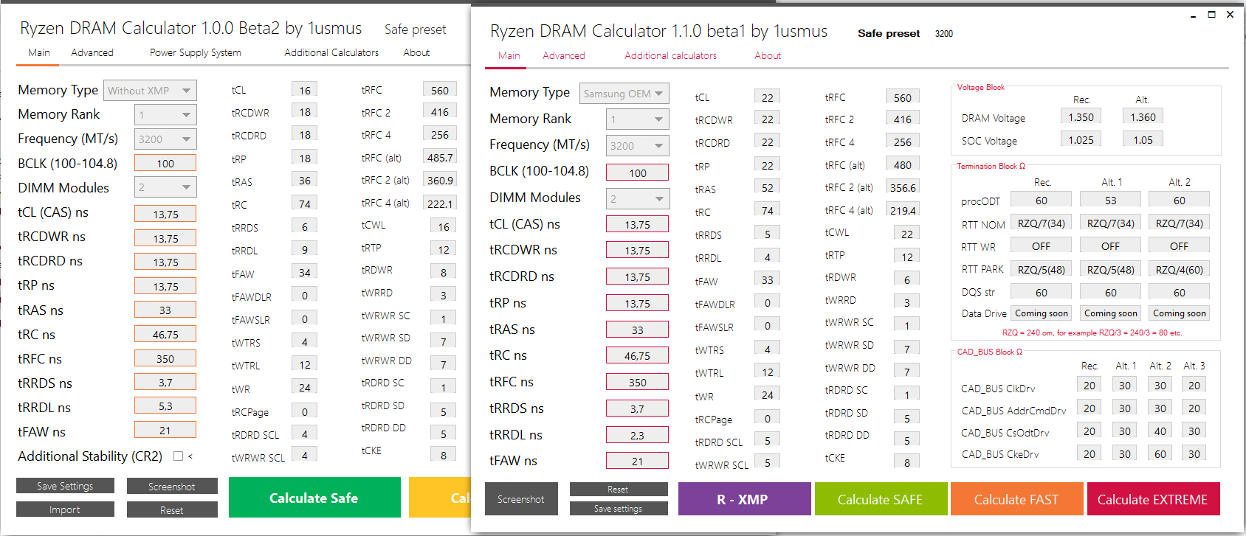Click tRRDS ns field in 1.1.0 beta1 window

(638, 408)
